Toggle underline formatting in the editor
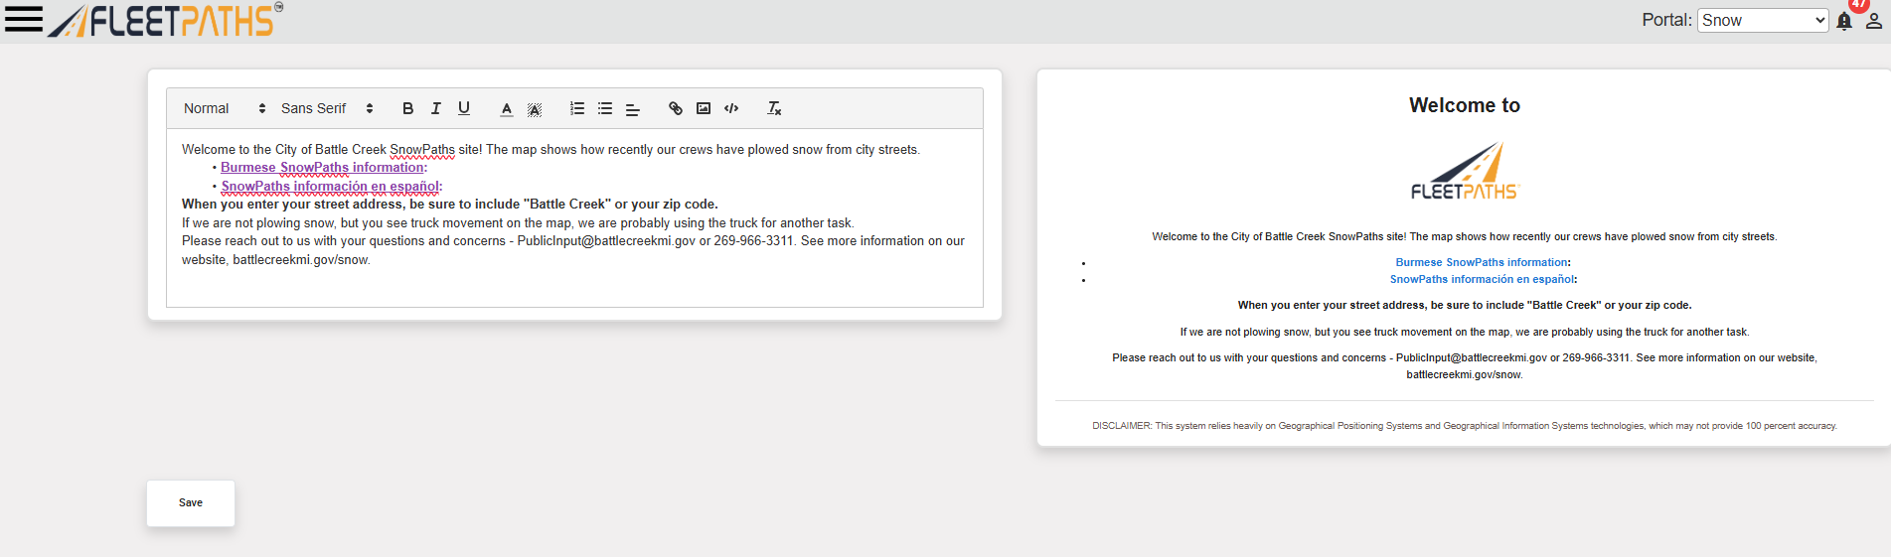The image size is (1891, 557). click(x=463, y=108)
